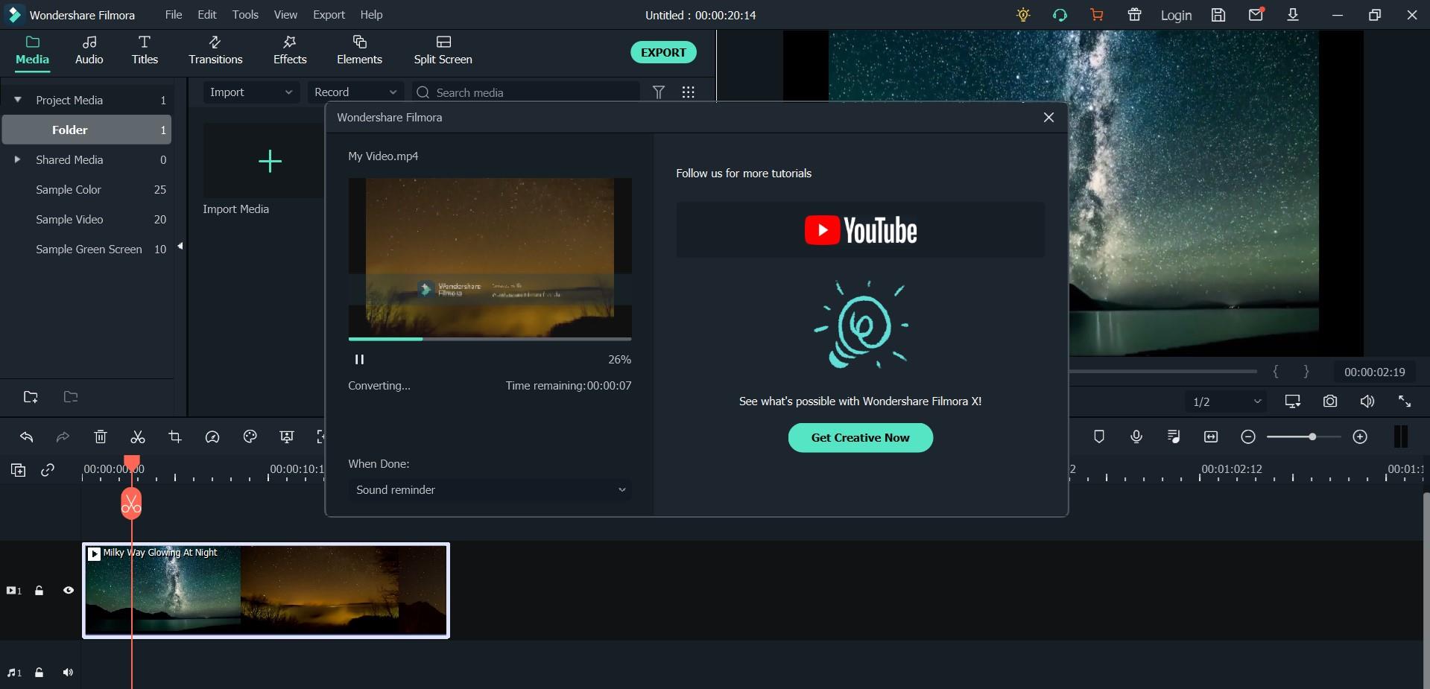Toggle video track 1 visibility eye

coord(69,591)
